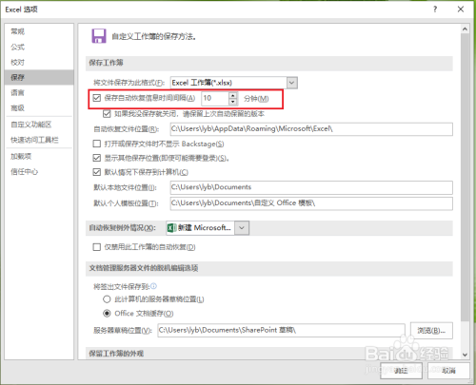This screenshot has height=385, width=476.
Task: Increase autosave minutes with up spinner arrow
Action: (233, 95)
